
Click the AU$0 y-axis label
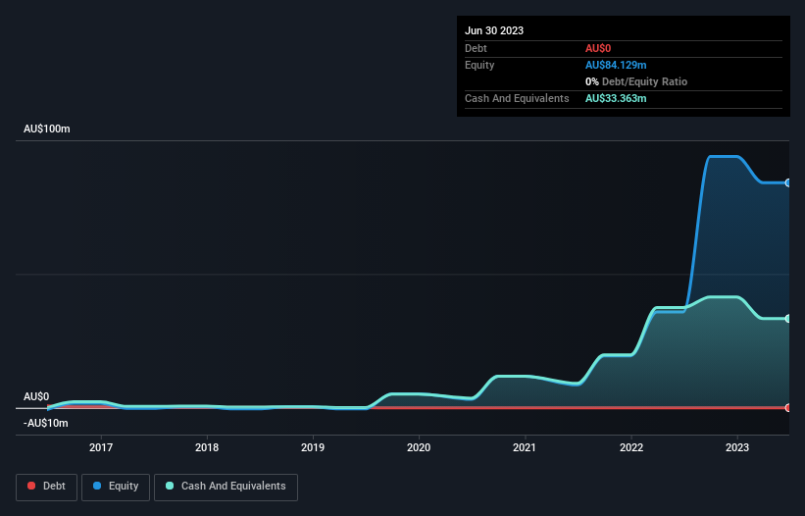coord(36,397)
